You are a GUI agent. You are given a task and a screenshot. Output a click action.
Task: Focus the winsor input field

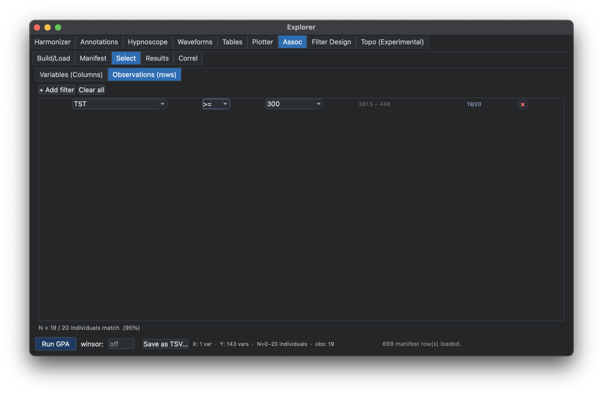(x=121, y=344)
